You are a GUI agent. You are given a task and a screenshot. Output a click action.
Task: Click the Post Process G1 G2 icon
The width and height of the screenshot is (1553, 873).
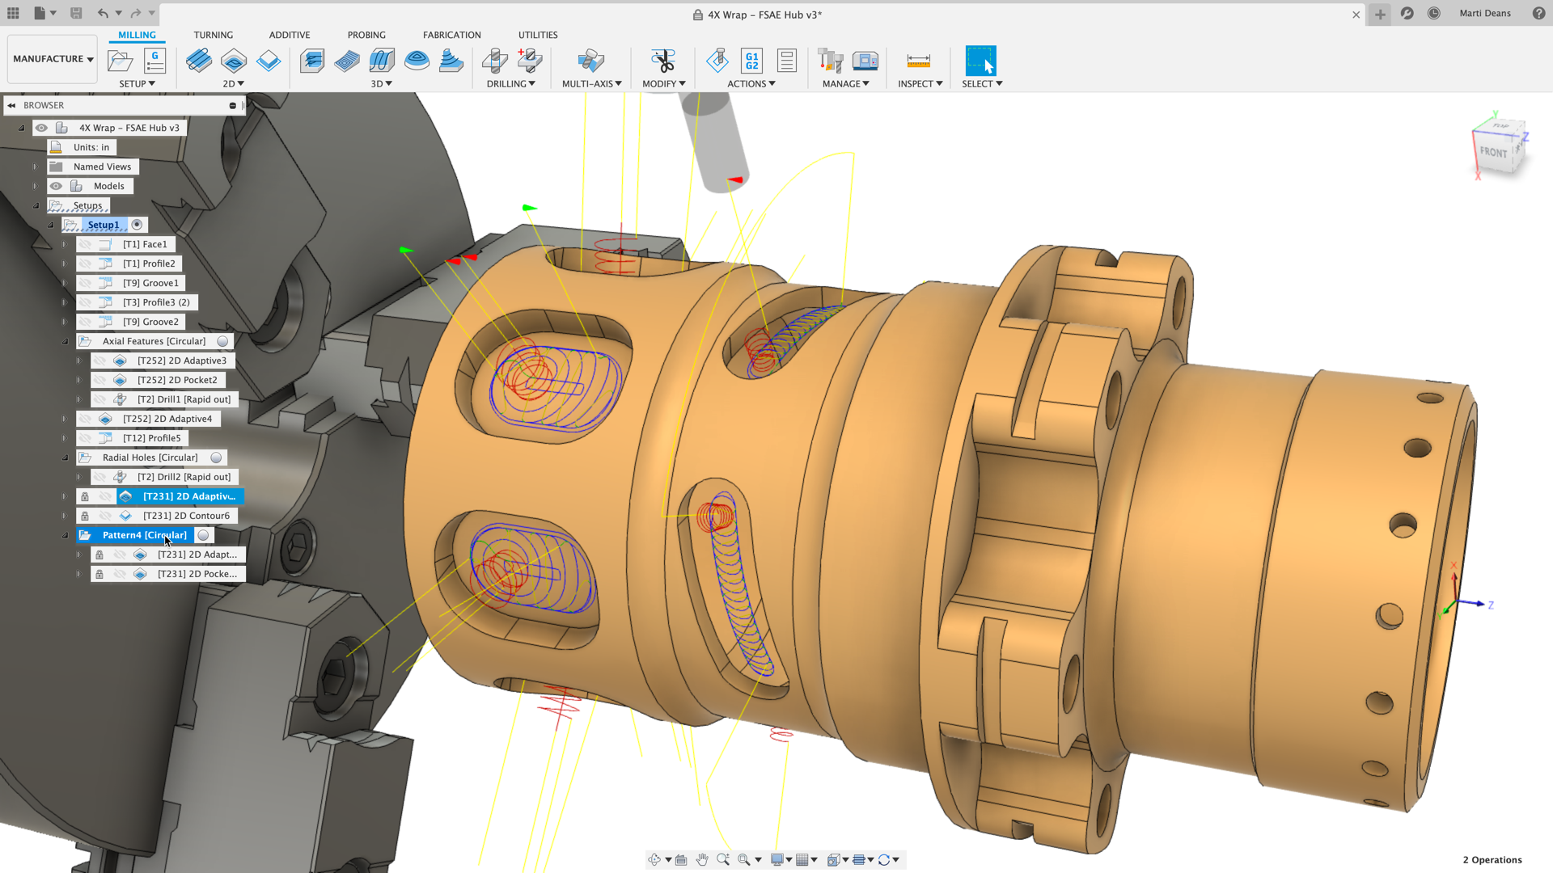(751, 61)
